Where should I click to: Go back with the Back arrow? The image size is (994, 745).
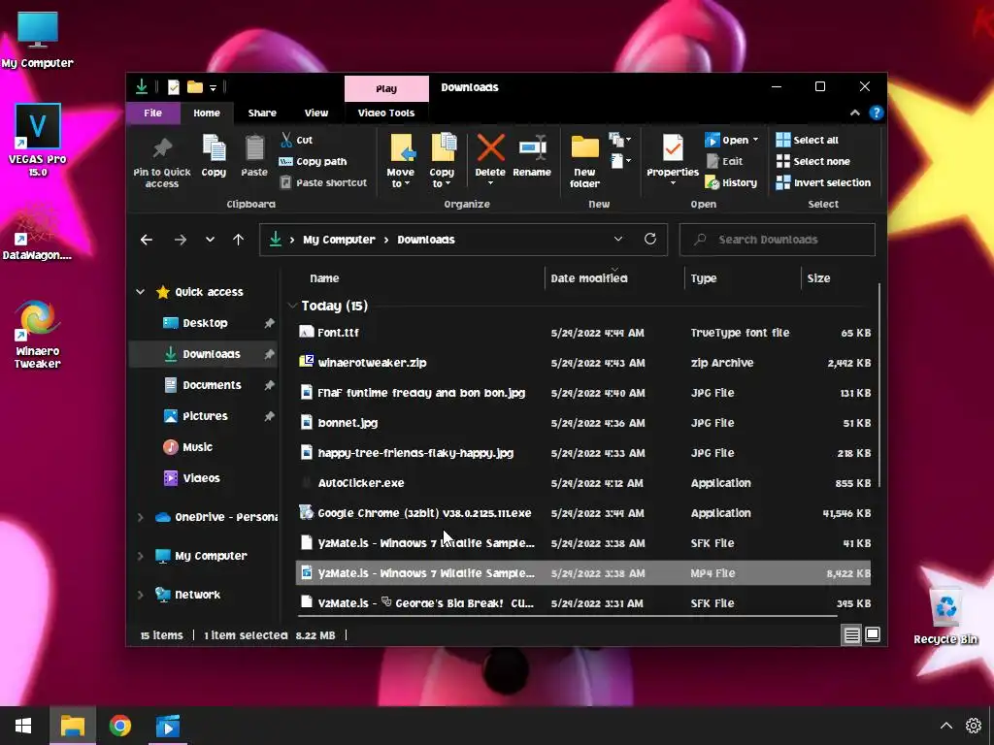pos(147,240)
